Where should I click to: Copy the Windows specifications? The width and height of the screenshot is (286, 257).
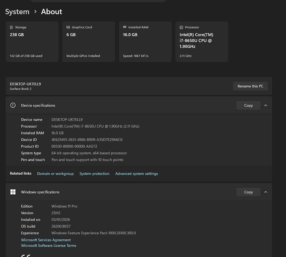248,192
